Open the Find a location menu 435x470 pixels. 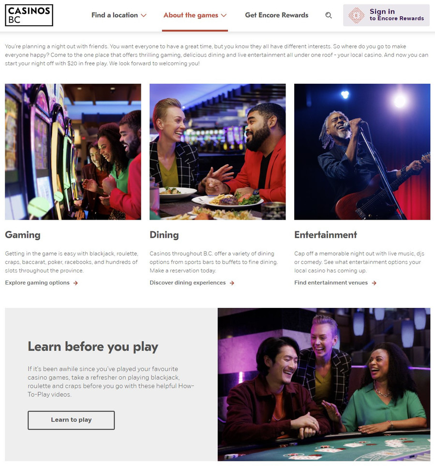(x=119, y=15)
